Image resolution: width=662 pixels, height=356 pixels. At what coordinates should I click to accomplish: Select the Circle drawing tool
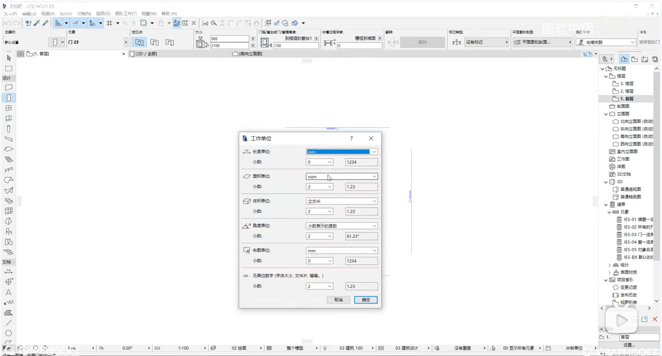(x=9, y=333)
